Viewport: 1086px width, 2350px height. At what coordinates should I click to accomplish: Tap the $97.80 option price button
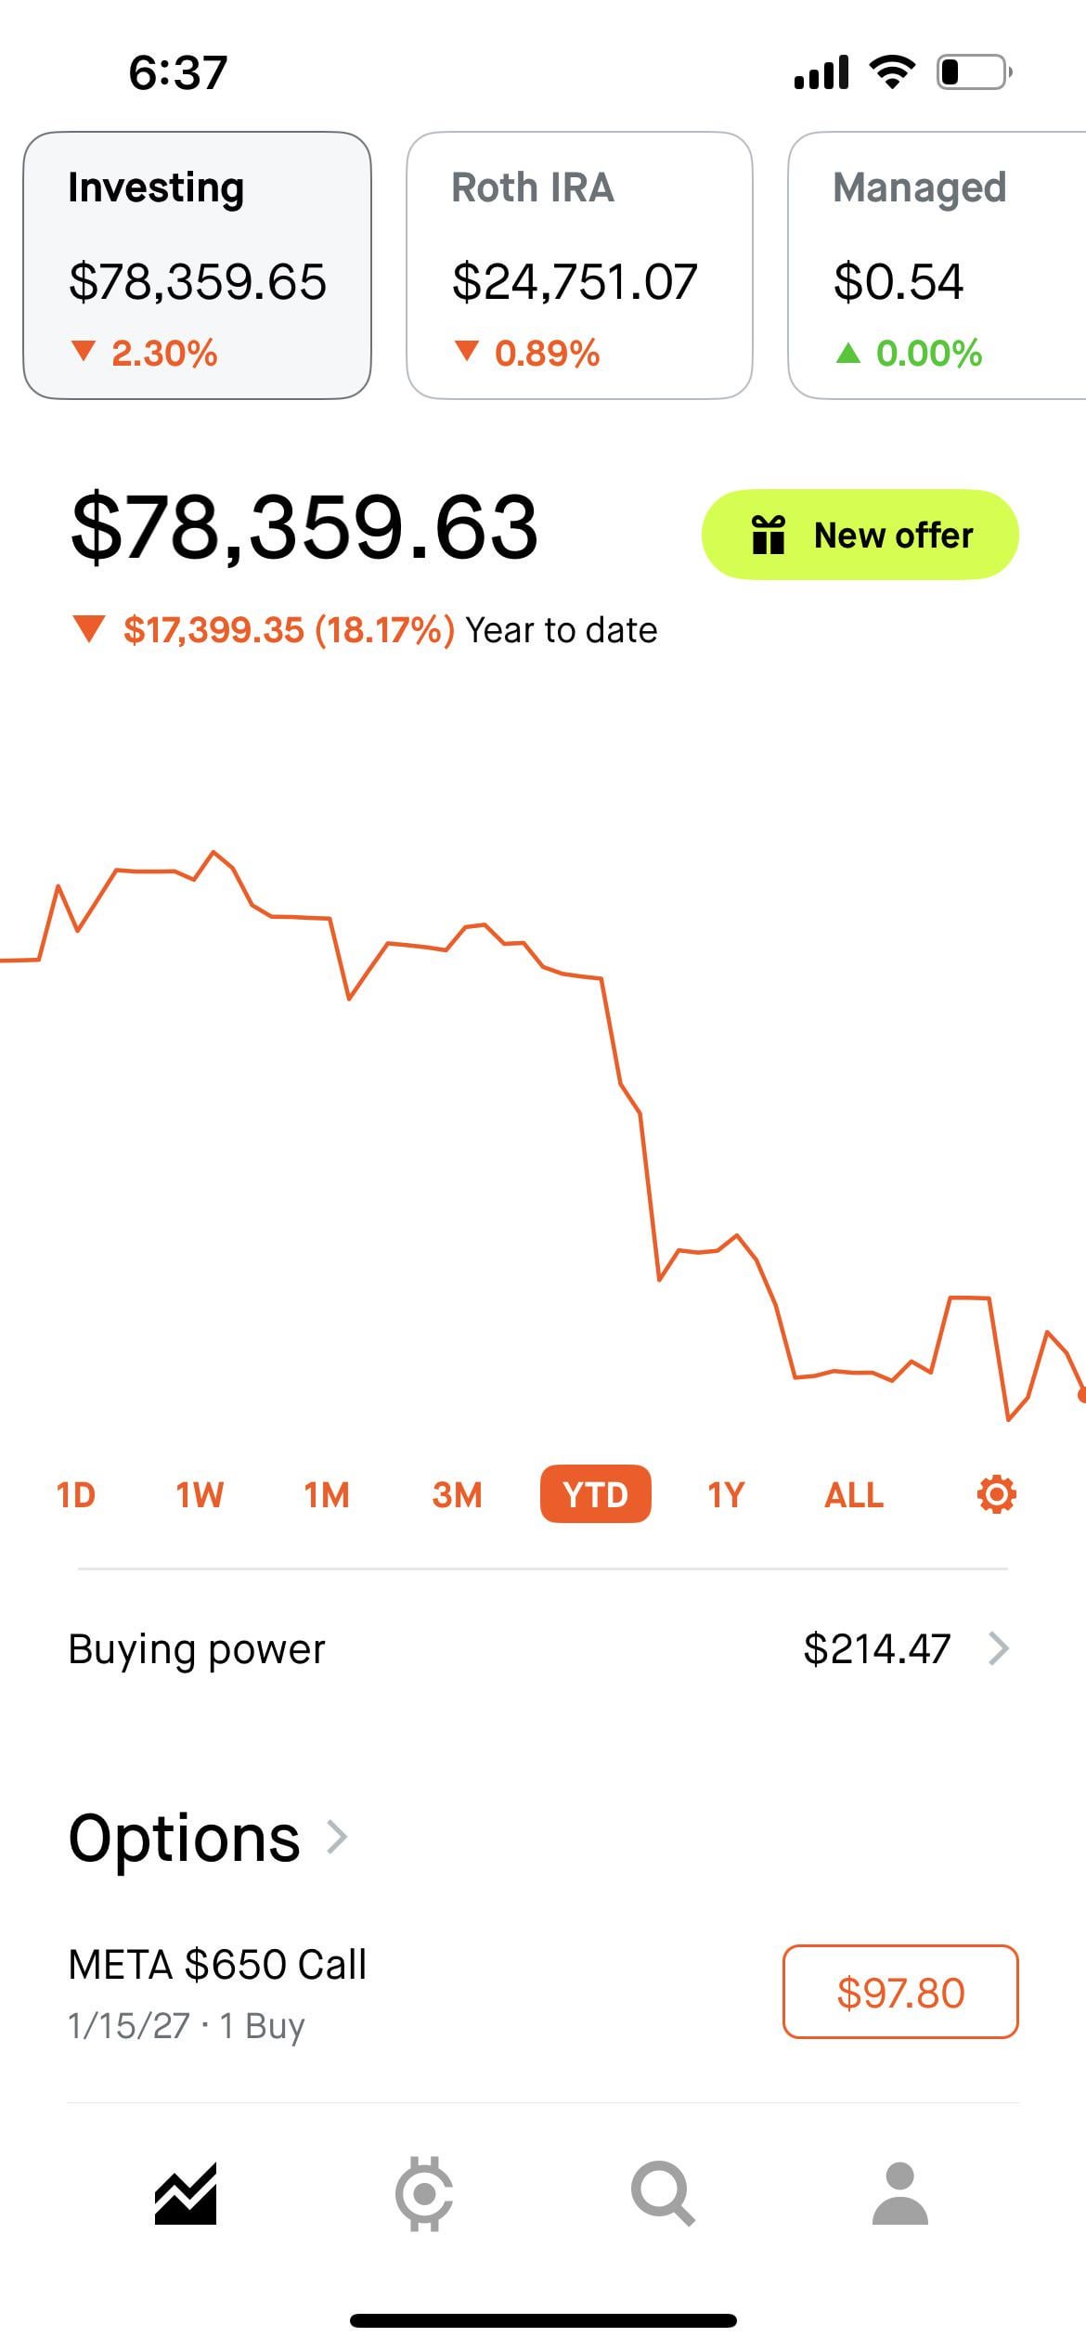pos(900,1993)
